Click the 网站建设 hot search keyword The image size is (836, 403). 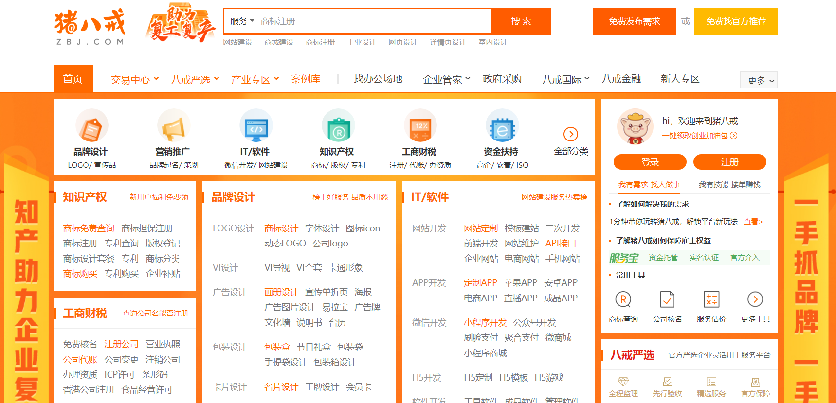tap(237, 42)
